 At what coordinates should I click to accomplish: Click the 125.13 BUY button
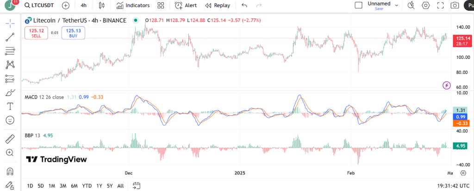point(73,33)
